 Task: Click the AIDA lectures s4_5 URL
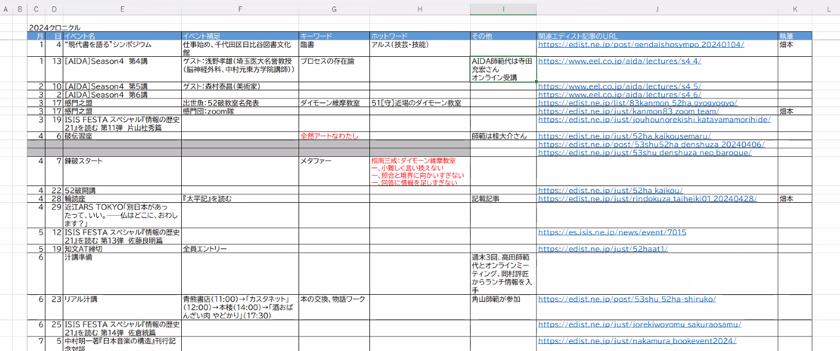pyautogui.click(x=619, y=87)
